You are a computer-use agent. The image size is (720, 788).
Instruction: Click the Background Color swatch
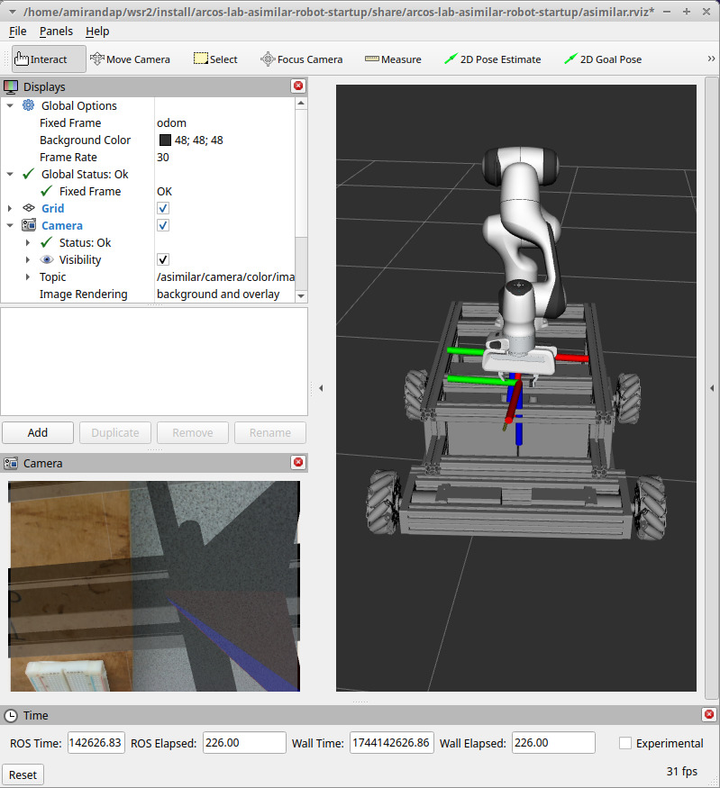click(165, 140)
